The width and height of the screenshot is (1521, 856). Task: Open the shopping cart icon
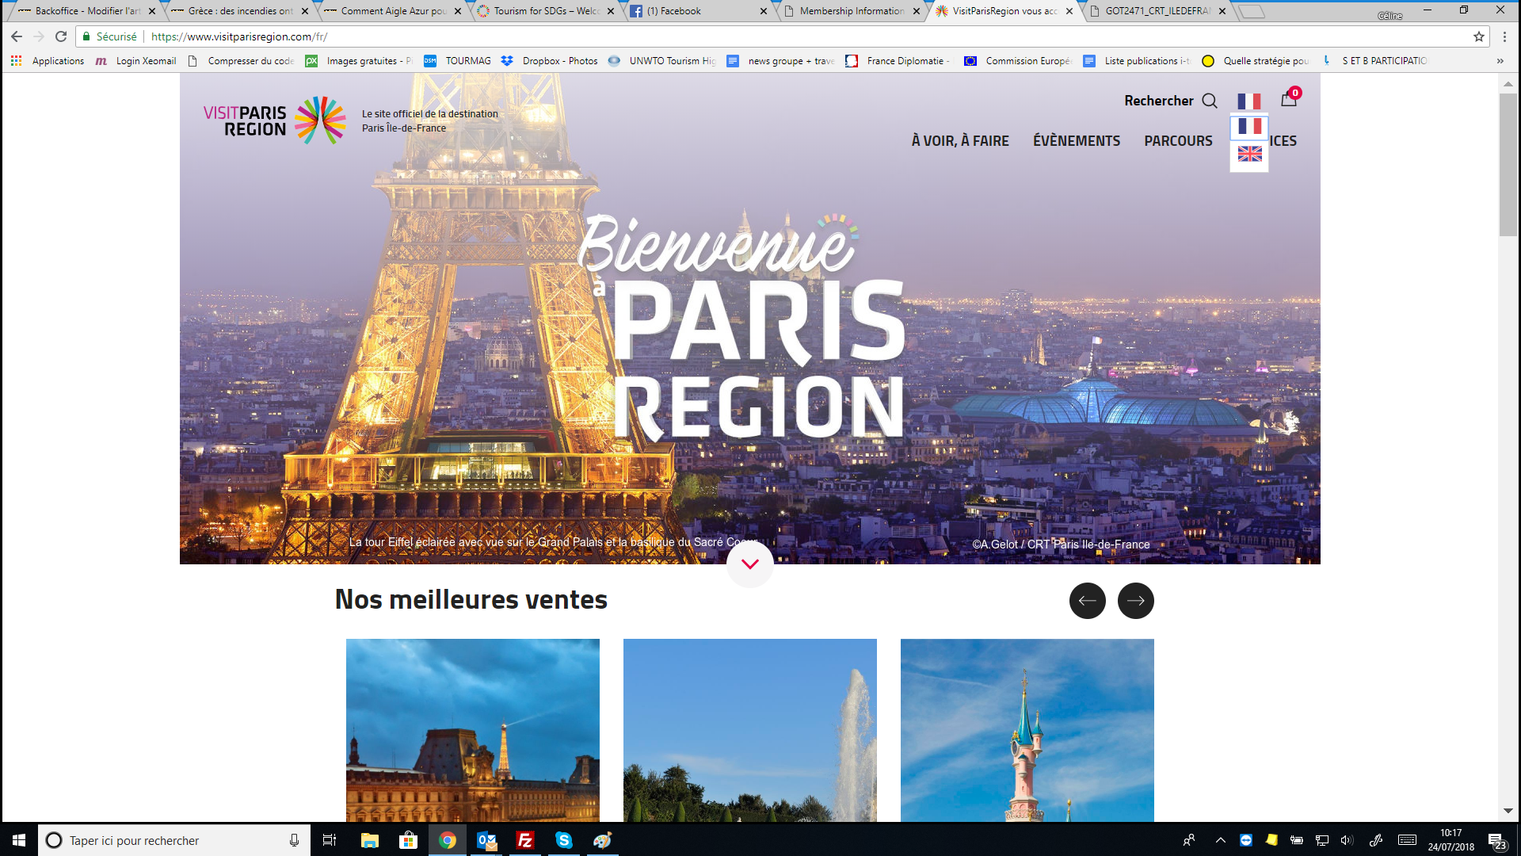(x=1289, y=99)
